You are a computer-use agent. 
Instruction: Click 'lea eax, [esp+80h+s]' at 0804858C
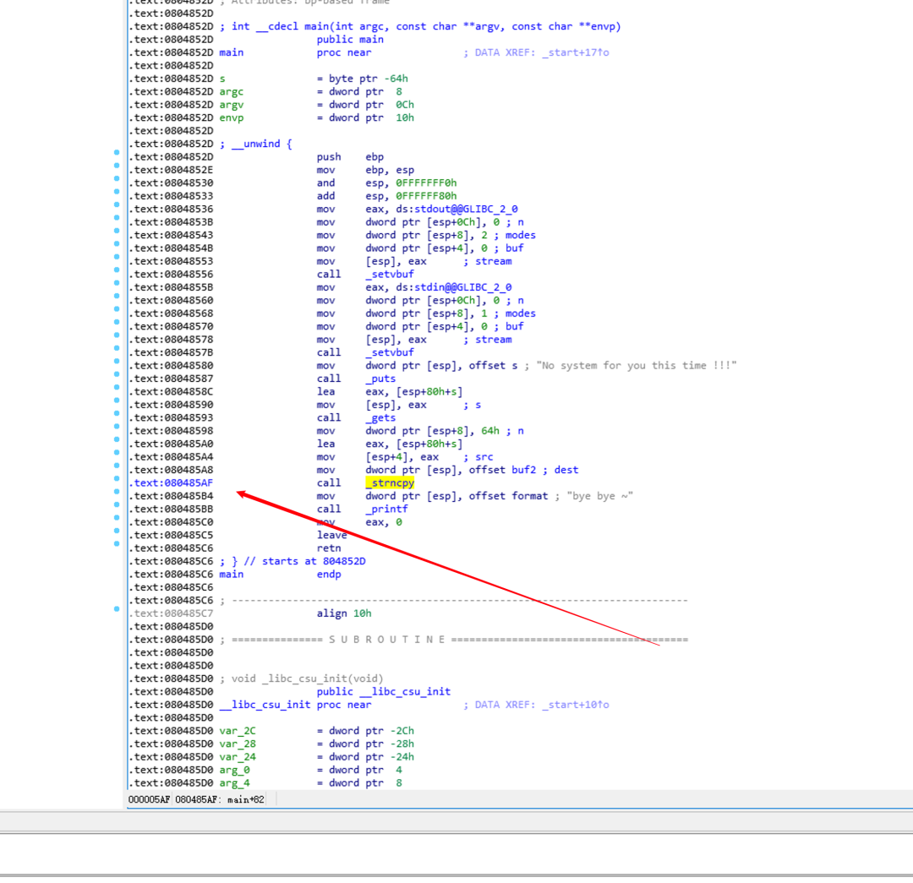390,392
